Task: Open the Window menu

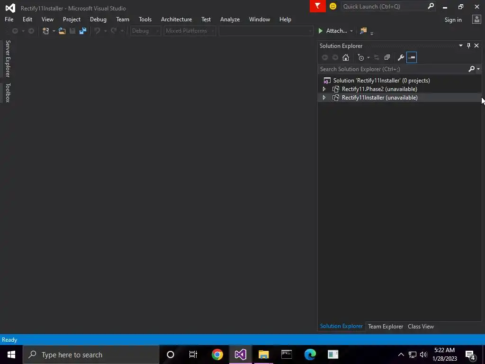Action: point(259,19)
